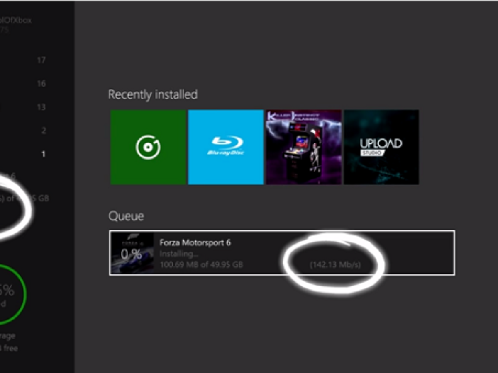Launch the Blu-ray Disc player tile
Screen dimensions: 498x373
[x=226, y=147]
